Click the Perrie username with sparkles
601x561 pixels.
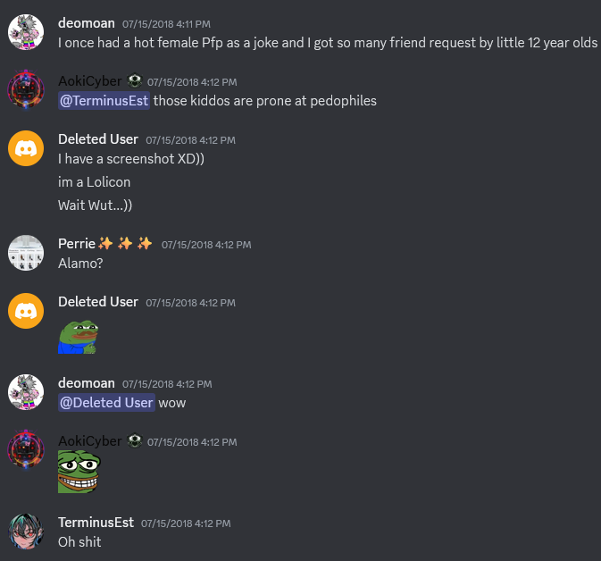point(105,244)
